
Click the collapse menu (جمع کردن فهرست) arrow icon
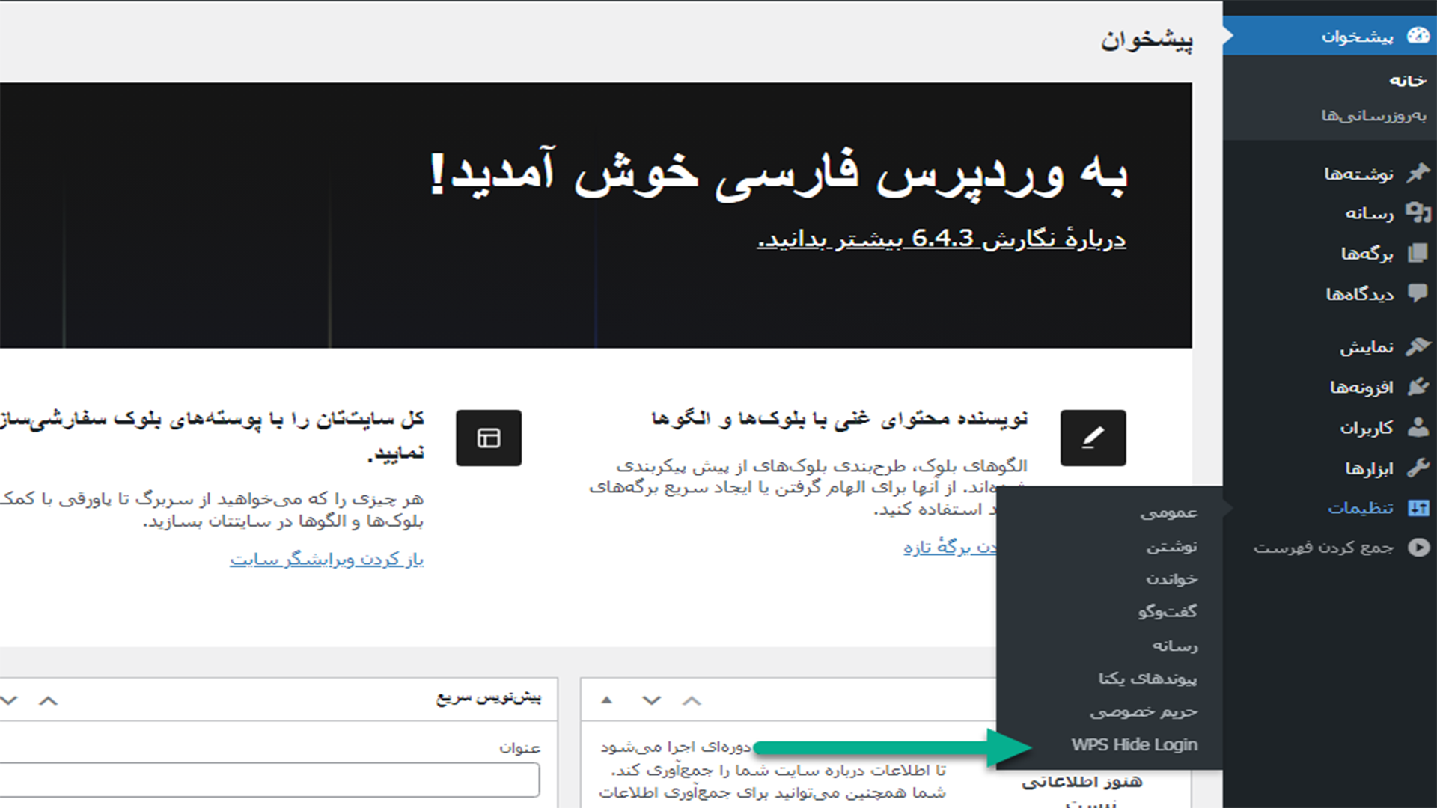pos(1418,548)
